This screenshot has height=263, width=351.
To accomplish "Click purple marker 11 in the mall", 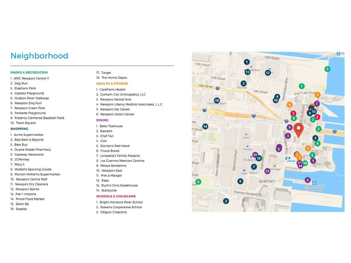I will (255, 155).
